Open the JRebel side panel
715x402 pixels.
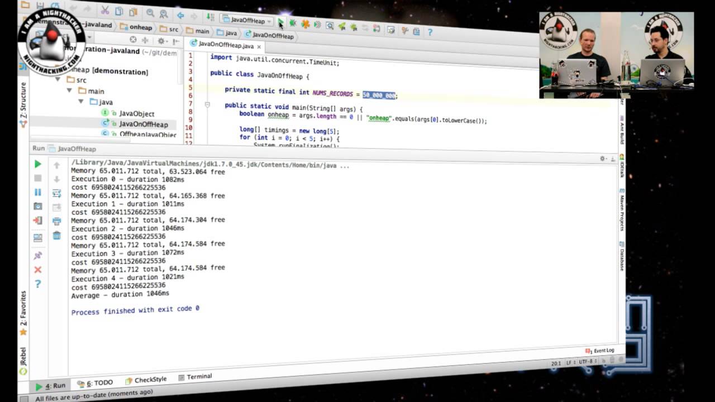click(23, 361)
